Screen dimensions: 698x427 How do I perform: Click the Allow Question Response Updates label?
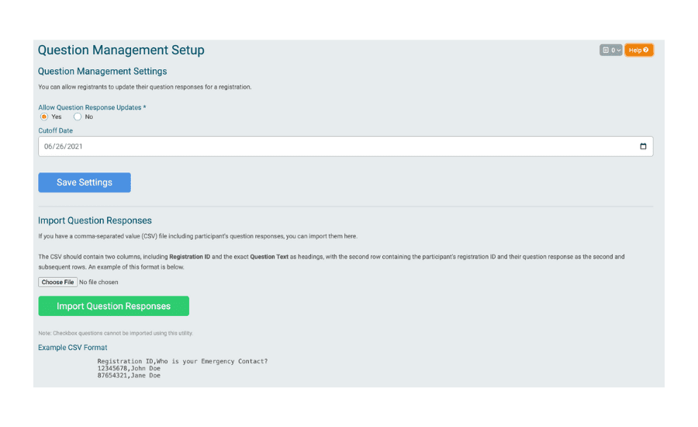click(x=92, y=107)
